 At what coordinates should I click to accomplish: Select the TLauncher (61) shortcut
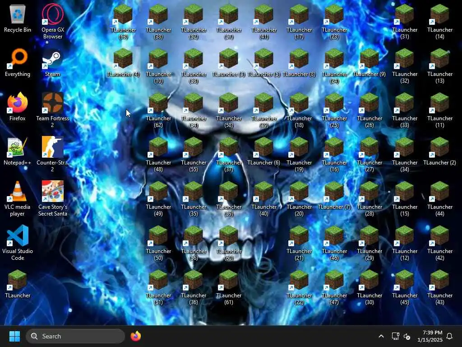click(x=229, y=287)
